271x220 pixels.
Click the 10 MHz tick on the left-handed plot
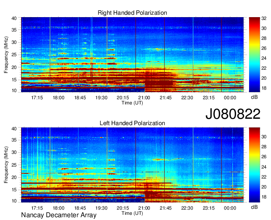click(x=14, y=201)
